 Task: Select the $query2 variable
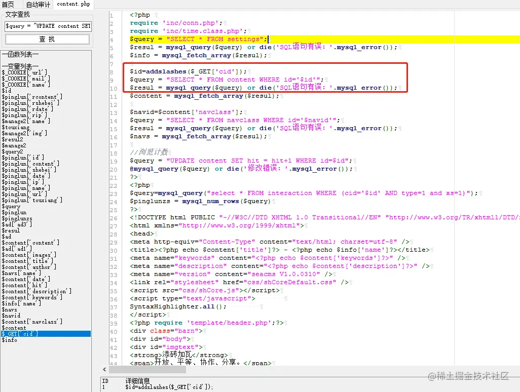point(12,151)
